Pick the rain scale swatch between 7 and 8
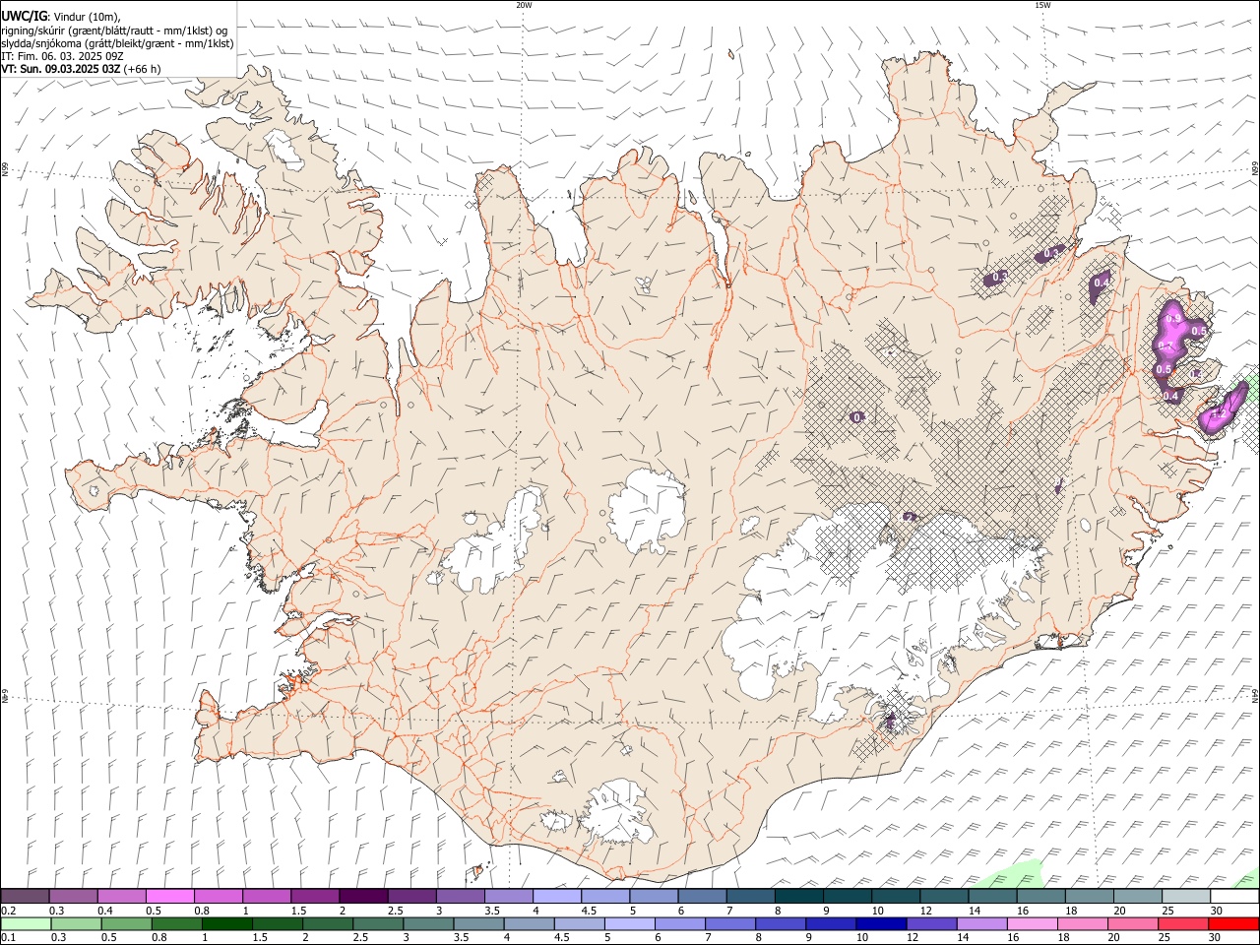 [730, 923]
